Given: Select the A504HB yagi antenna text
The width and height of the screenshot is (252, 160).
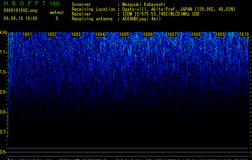Looking at the screenshot, I should click(x=141, y=19).
